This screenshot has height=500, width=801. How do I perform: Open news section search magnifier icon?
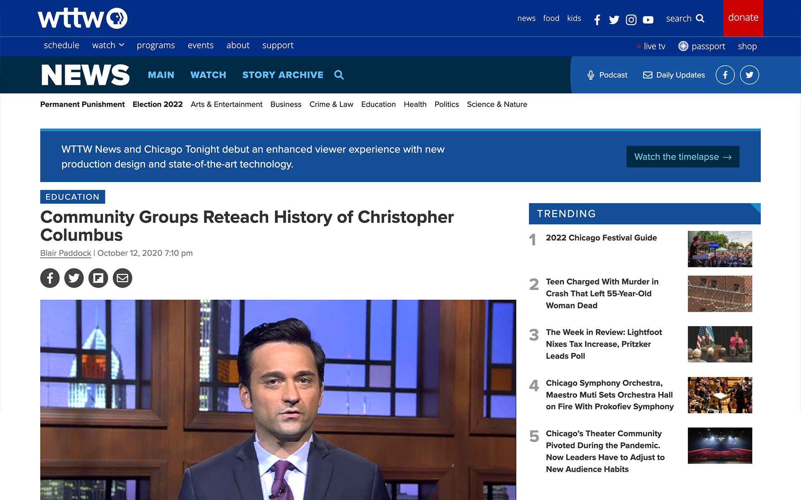pos(339,75)
